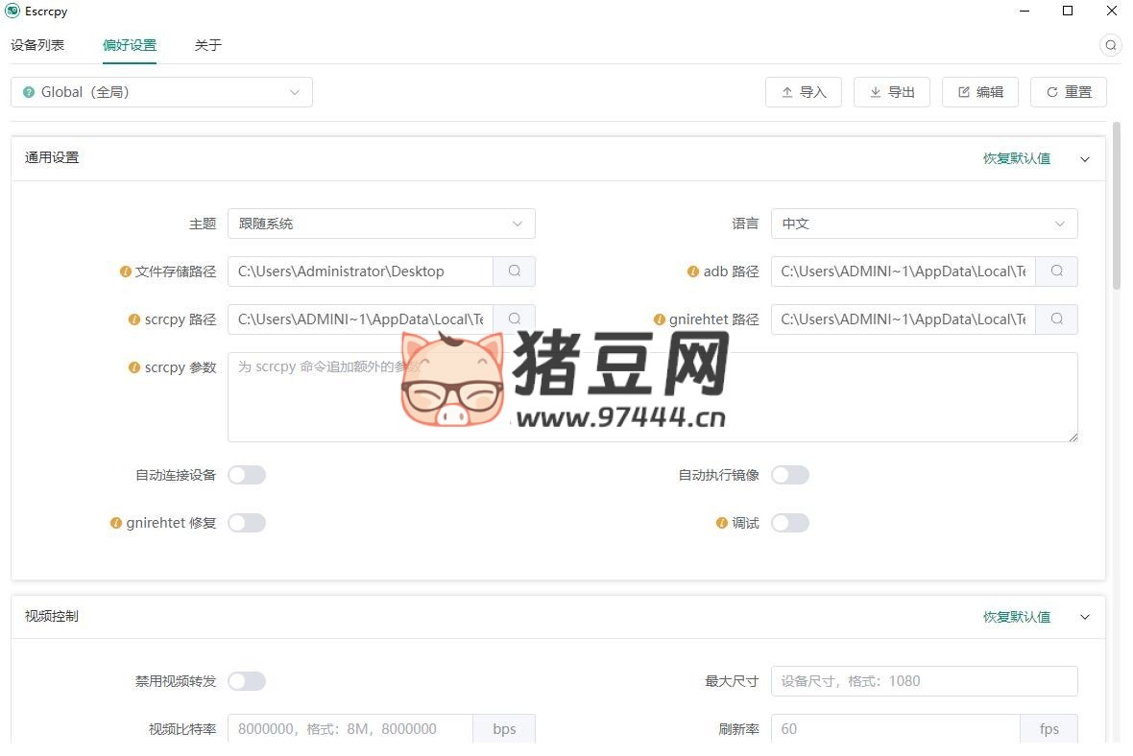Click the vertical scrollbar on the right
This screenshot has width=1133, height=756.
[x=1116, y=205]
